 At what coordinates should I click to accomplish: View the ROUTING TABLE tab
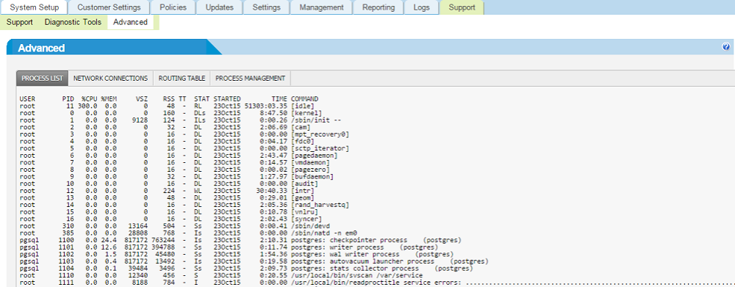(x=182, y=79)
